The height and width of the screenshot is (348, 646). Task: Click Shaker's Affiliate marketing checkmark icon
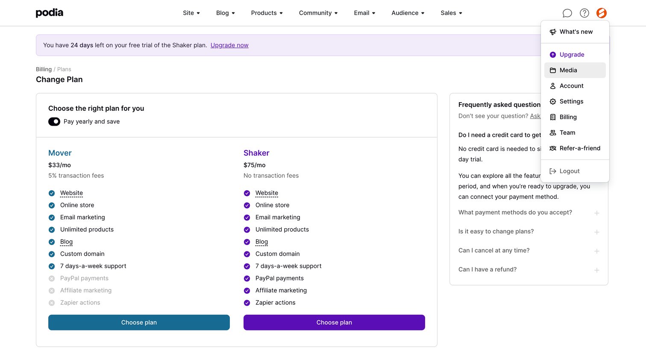click(247, 291)
